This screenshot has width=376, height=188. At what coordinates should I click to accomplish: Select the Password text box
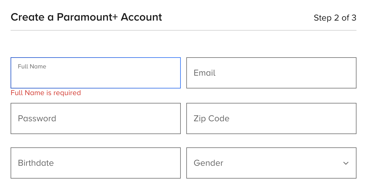[x=95, y=118]
